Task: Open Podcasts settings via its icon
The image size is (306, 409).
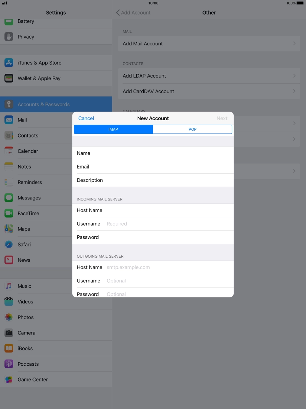Action: pyautogui.click(x=8, y=364)
